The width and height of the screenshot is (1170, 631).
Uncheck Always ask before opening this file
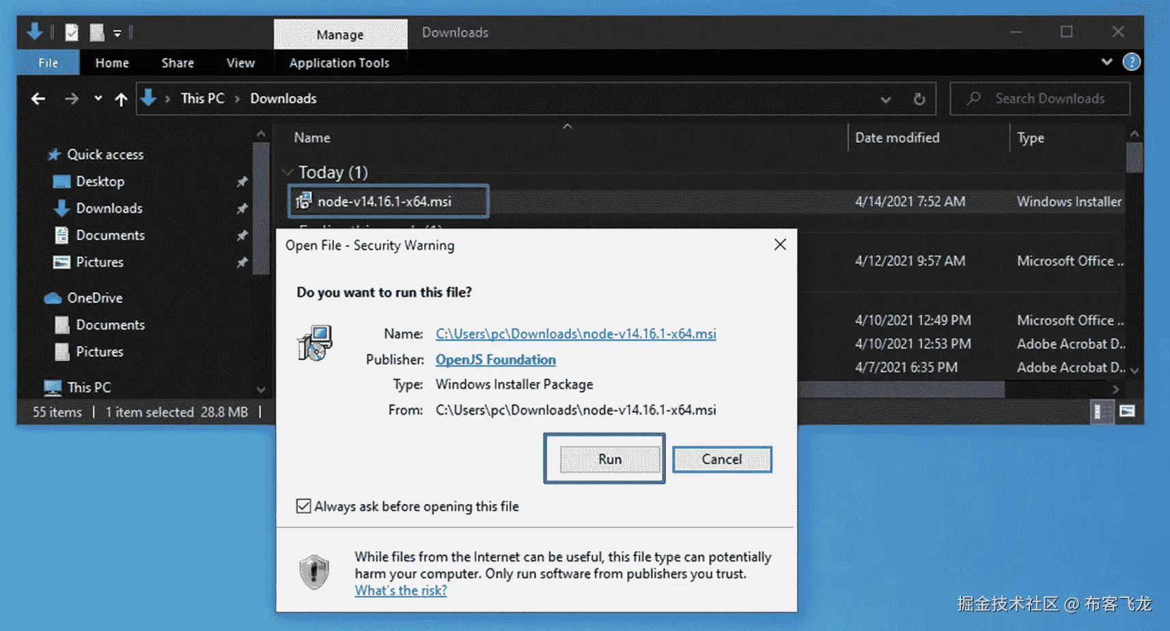(x=304, y=506)
